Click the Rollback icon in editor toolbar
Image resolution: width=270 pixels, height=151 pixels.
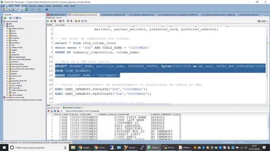point(71,21)
